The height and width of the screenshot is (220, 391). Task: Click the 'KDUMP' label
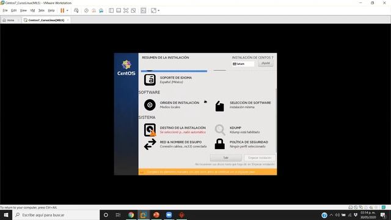pyautogui.click(x=235, y=128)
